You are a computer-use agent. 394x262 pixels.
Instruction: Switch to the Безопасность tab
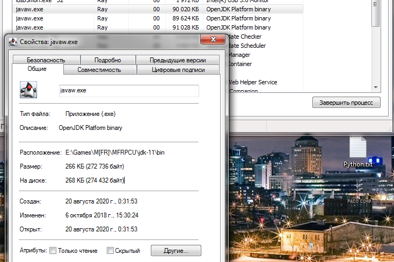(x=46, y=60)
